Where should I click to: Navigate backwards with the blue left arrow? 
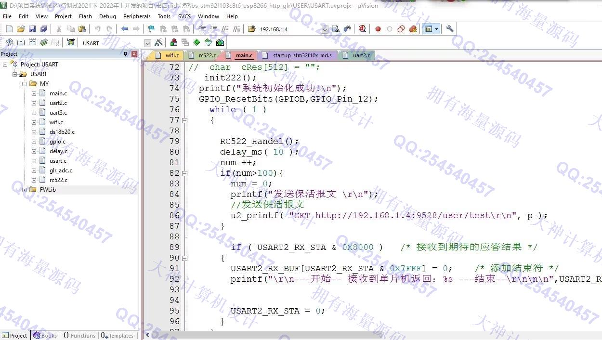125,29
